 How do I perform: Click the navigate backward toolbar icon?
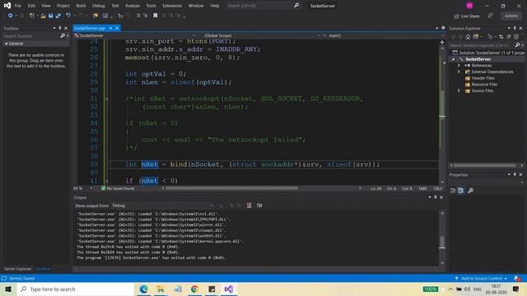tap(11, 16)
